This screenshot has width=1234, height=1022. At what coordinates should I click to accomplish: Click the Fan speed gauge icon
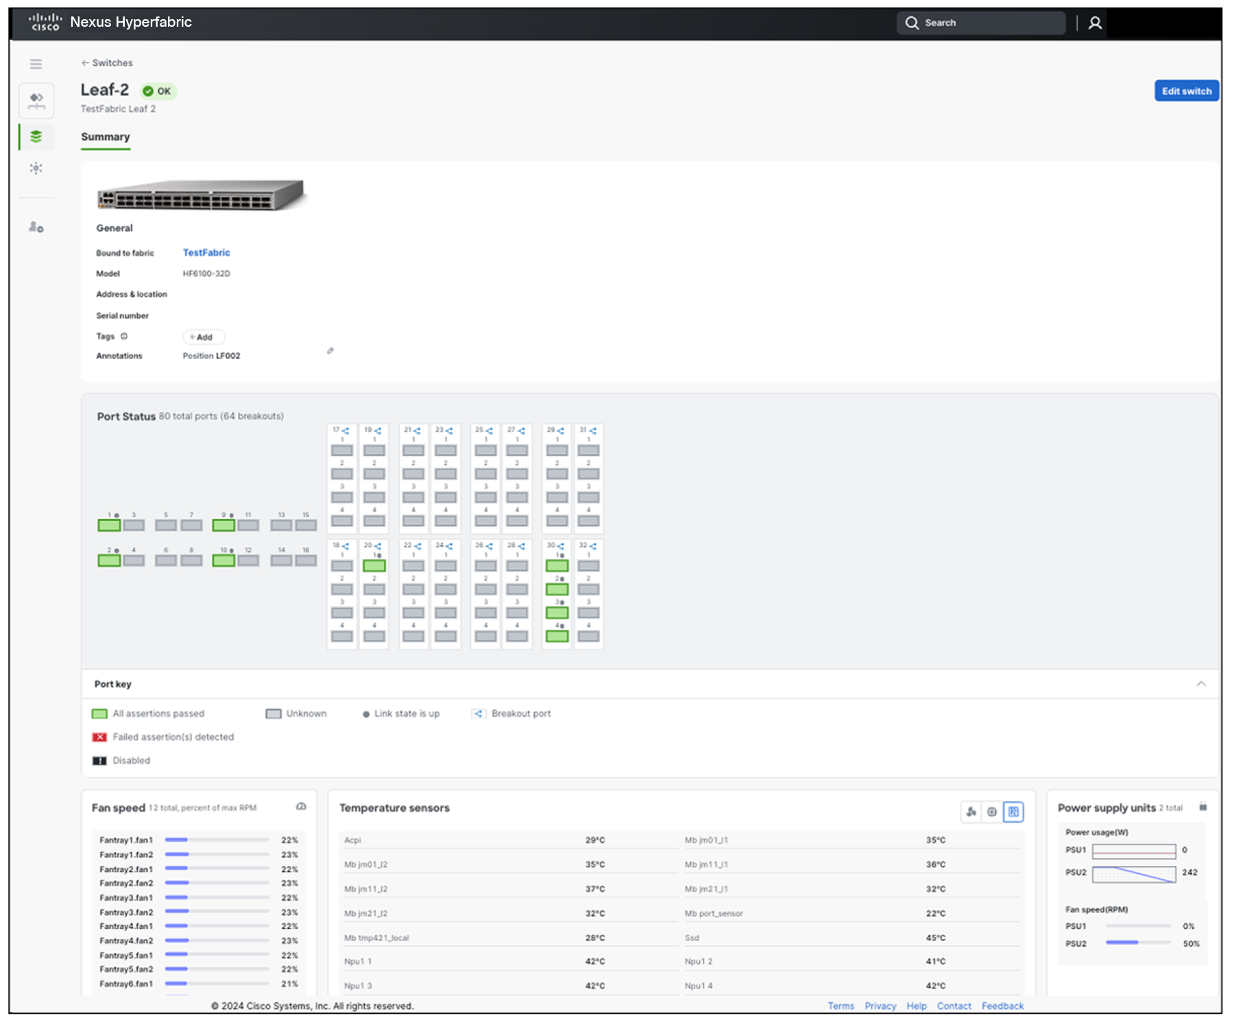(301, 807)
